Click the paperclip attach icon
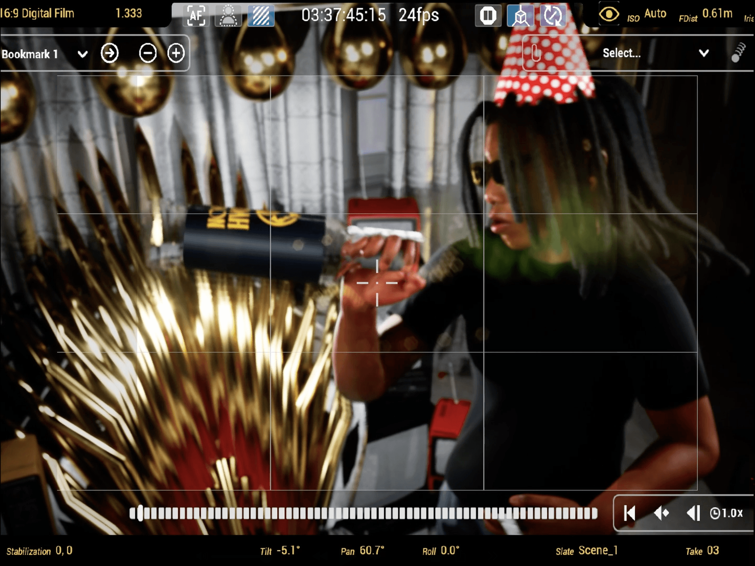Screen dimensions: 755x566 point(536,53)
